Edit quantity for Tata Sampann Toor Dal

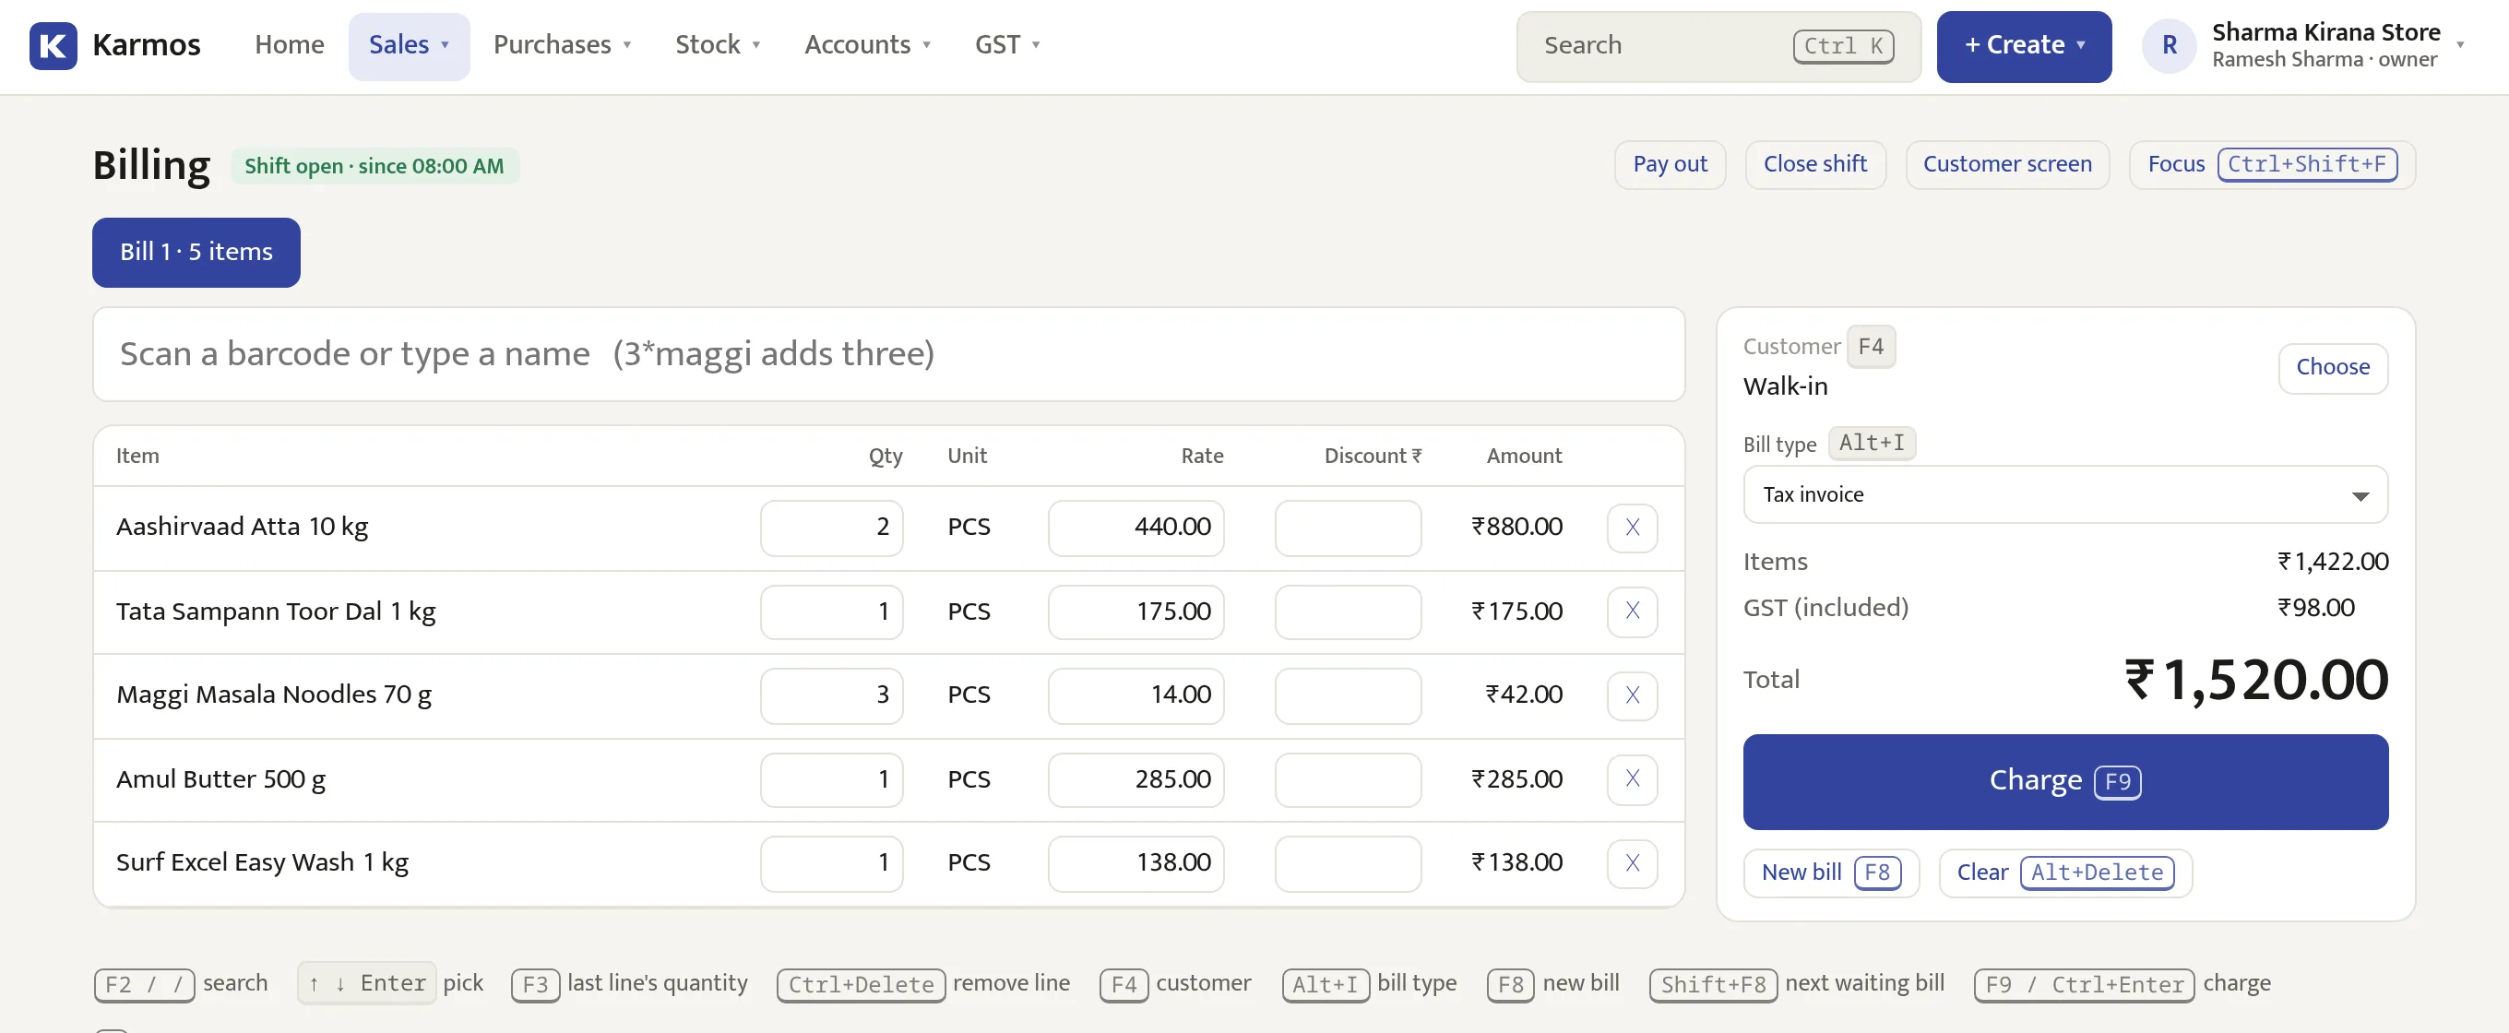(x=831, y=611)
